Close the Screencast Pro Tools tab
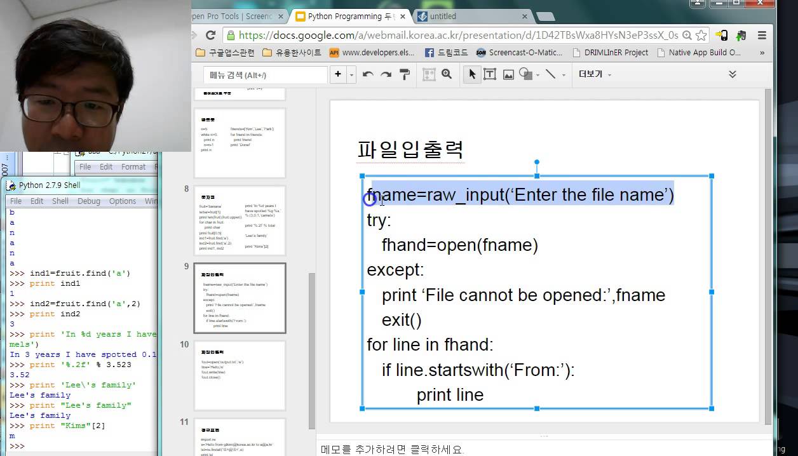798x456 pixels. (280, 17)
